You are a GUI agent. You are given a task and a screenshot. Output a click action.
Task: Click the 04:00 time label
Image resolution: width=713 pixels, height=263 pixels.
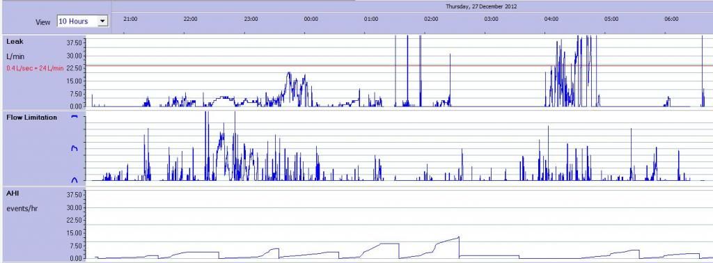coord(551,19)
